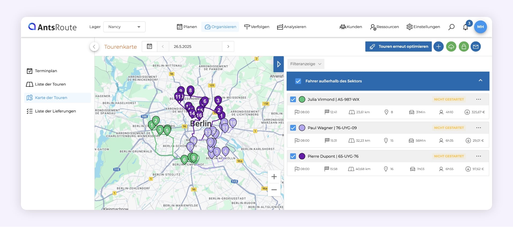Open the Lager Nancy dropdown
The height and width of the screenshot is (227, 513).
[x=124, y=27]
